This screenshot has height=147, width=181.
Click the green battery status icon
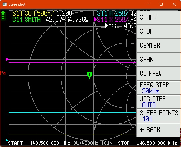tap(3, 15)
